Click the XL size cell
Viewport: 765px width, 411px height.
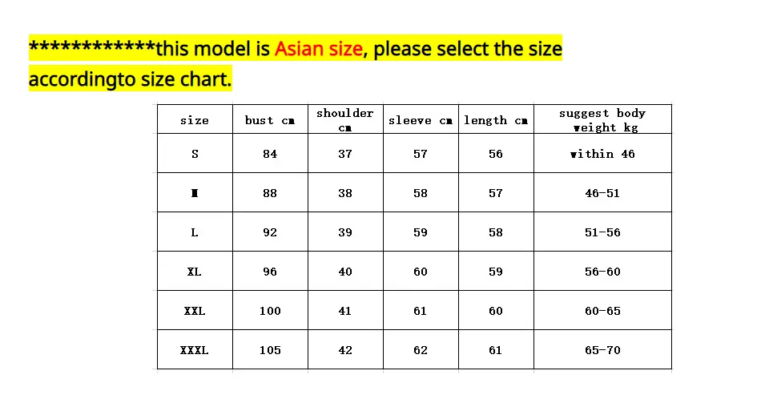click(195, 271)
